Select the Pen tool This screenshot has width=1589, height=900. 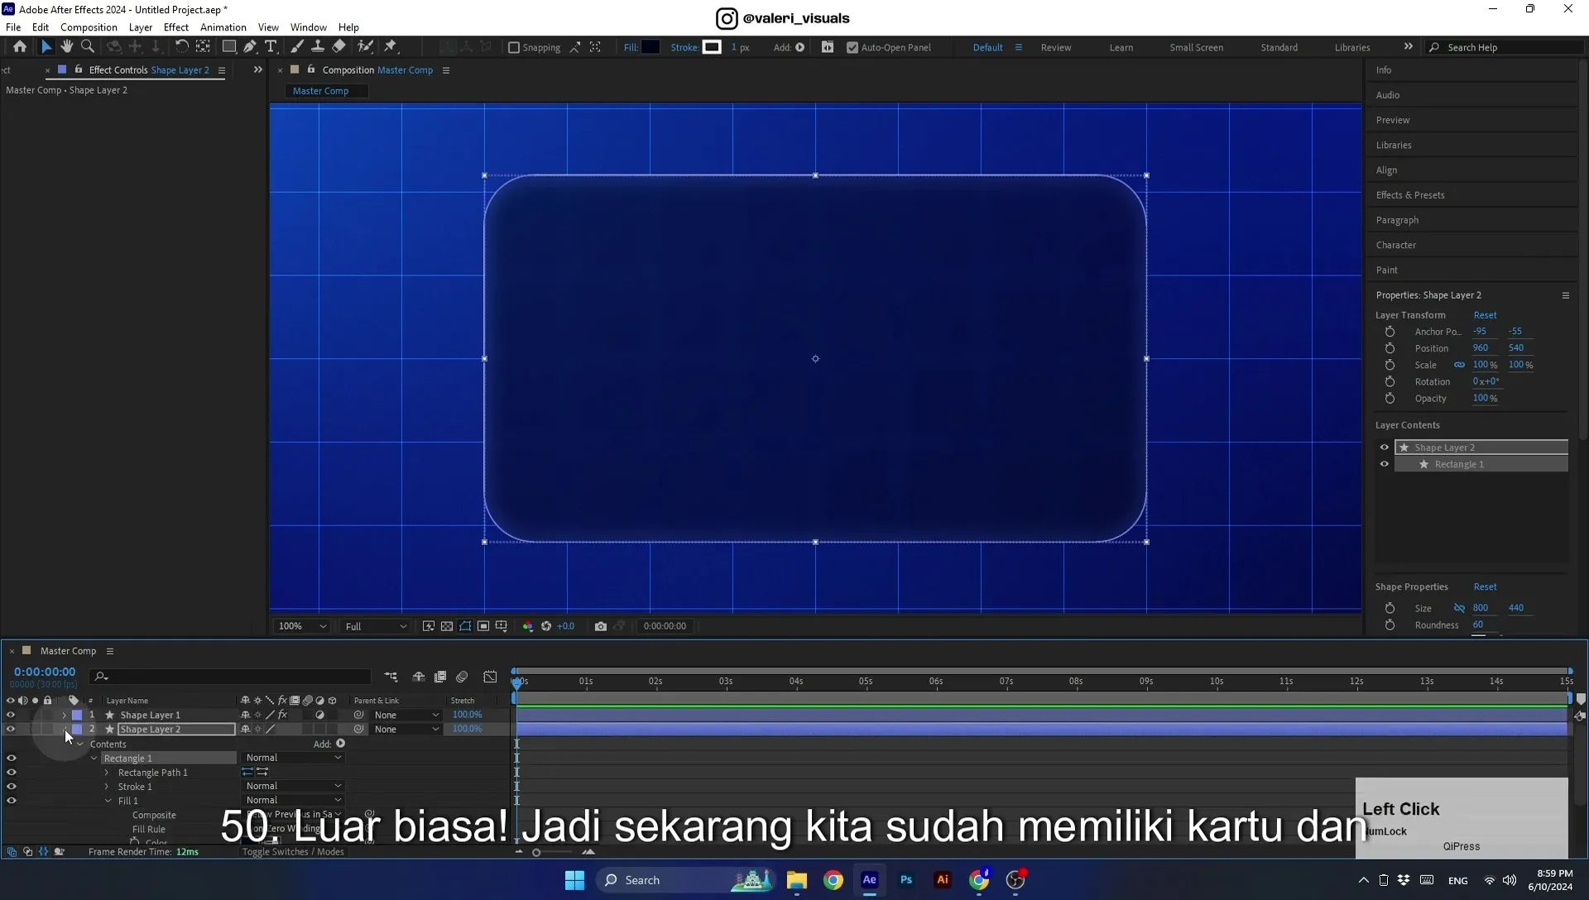pos(250,47)
